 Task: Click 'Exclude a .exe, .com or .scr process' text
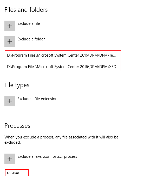[x=47, y=156]
